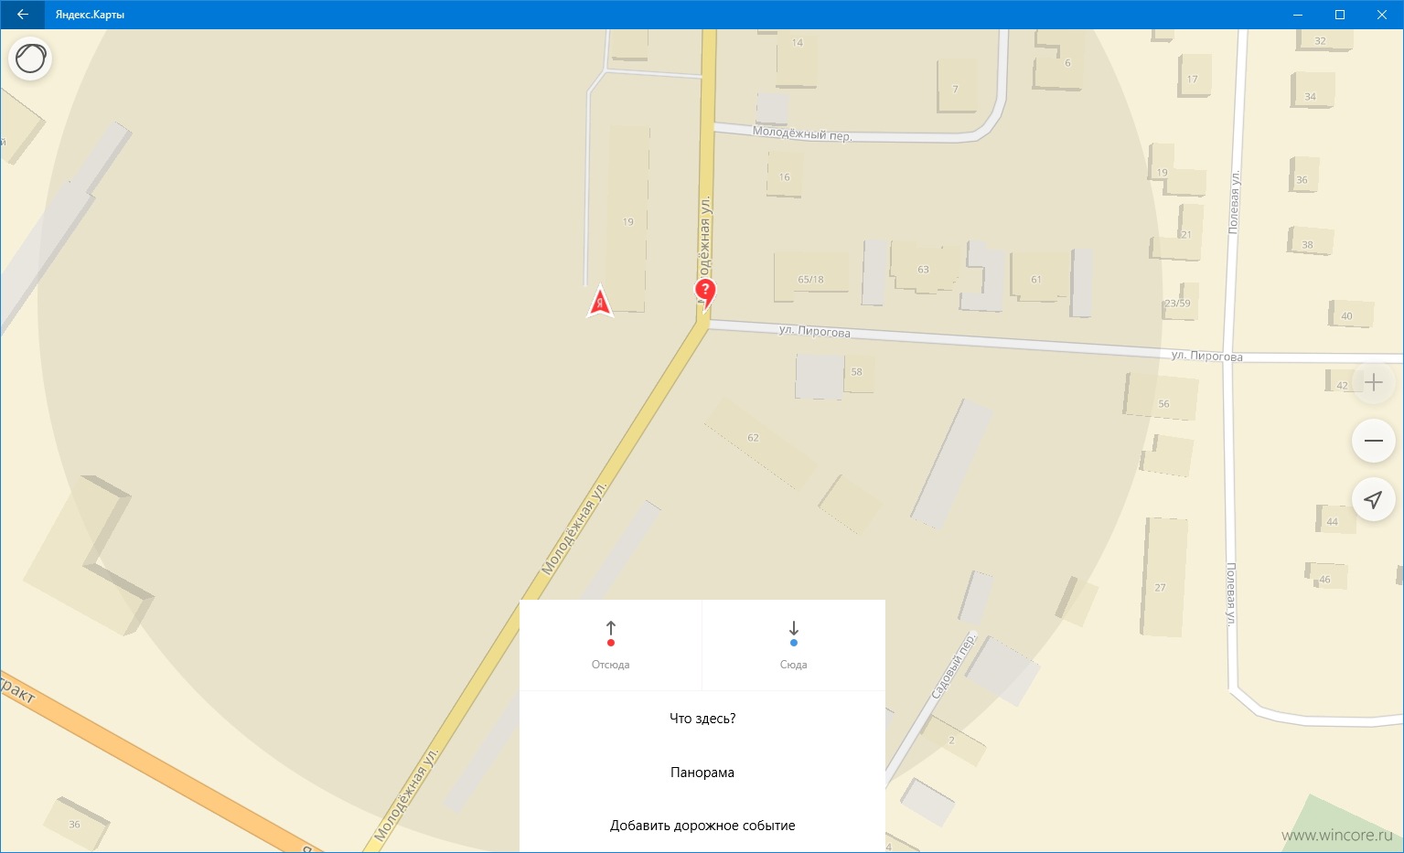1404x853 pixels.
Task: Click the Молодёжный пер. street label
Action: 801,133
